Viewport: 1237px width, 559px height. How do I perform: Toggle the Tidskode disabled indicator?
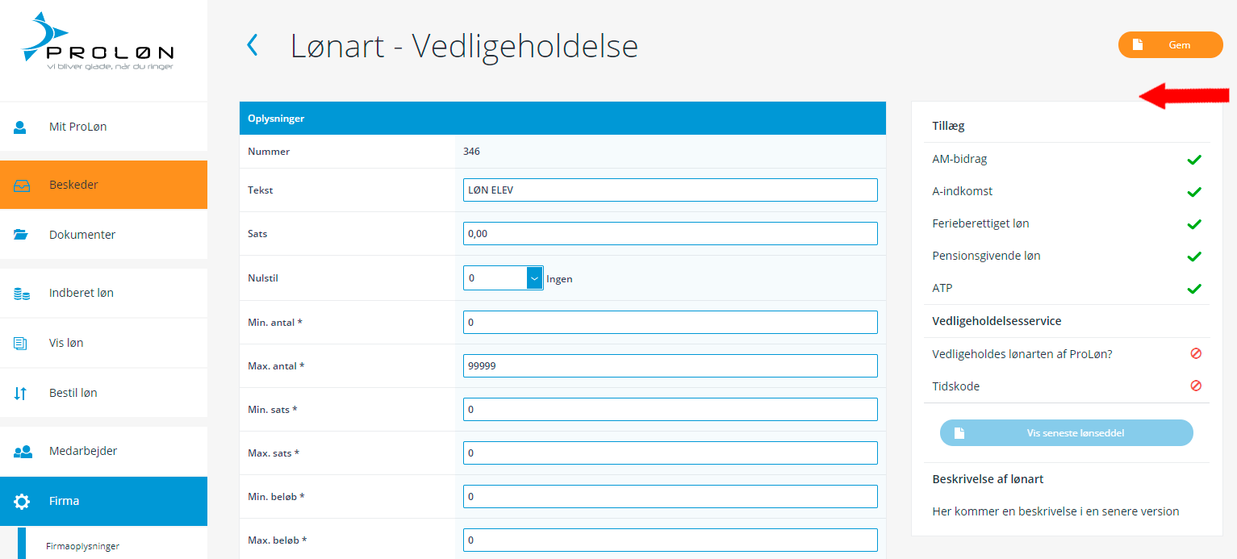pos(1196,386)
